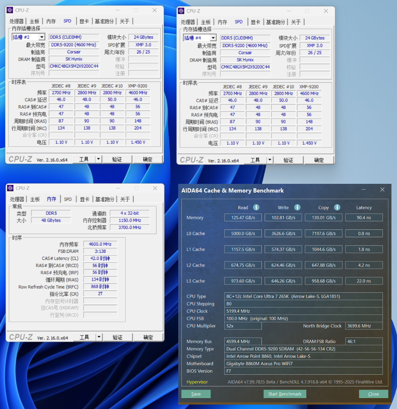The image size is (397, 409).
Task: Click L1 Cache read 1157.5 GB/s
Action: pyautogui.click(x=243, y=249)
